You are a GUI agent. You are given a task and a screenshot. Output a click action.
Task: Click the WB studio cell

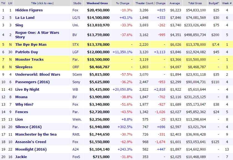click(75, 89)
